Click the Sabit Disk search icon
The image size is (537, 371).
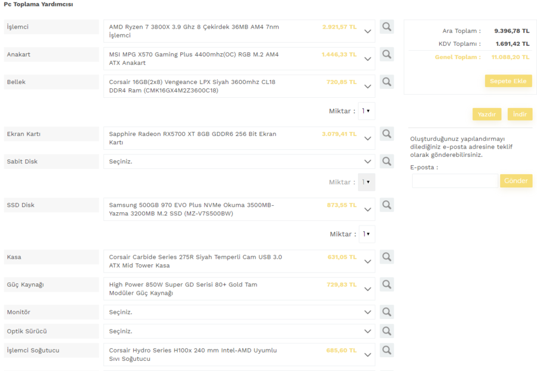(387, 161)
